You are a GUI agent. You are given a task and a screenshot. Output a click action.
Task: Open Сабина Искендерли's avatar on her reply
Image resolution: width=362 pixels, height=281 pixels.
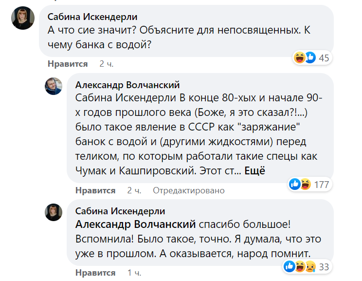54,212
